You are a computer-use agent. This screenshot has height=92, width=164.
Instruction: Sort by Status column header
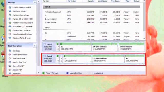point(136,1)
